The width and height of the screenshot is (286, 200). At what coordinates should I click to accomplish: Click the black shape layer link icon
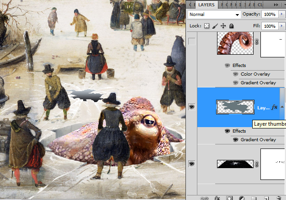click(x=257, y=164)
